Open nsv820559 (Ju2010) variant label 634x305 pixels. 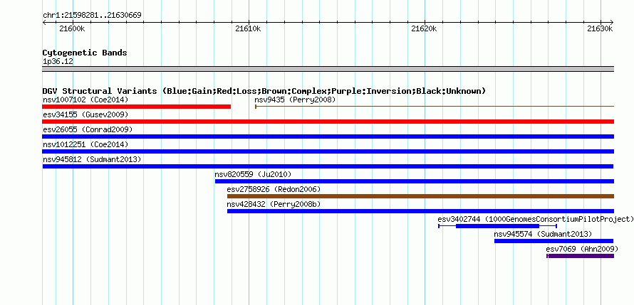[253, 174]
